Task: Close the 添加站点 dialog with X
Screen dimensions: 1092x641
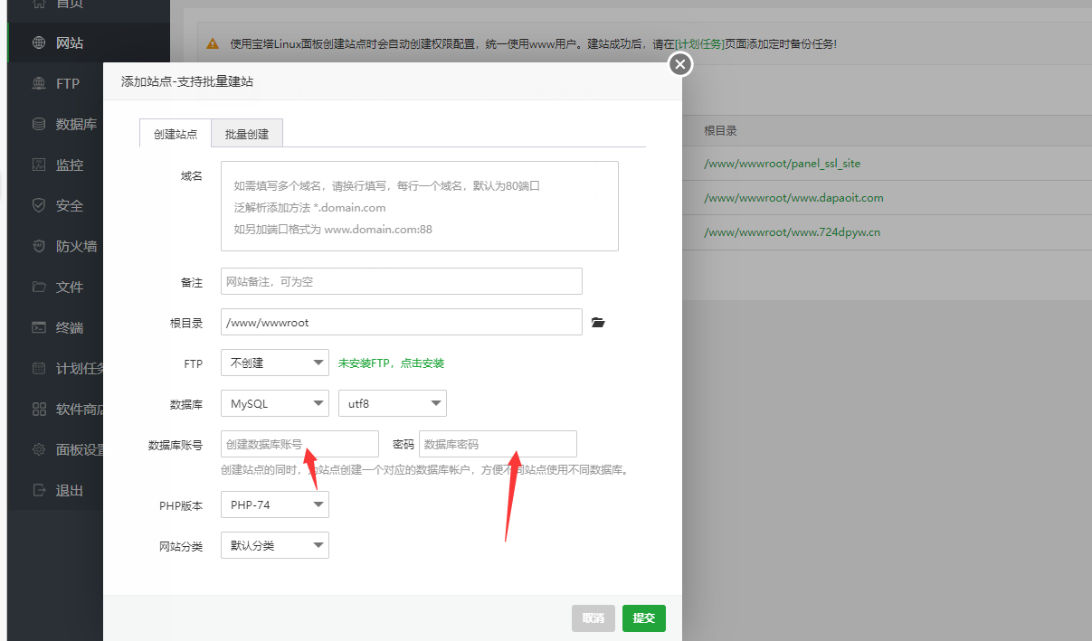Action: pos(680,64)
